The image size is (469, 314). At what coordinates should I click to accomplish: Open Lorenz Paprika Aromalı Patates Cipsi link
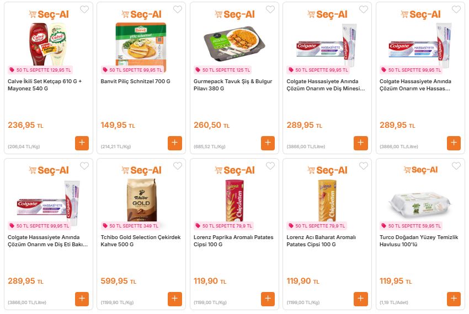tap(234, 241)
